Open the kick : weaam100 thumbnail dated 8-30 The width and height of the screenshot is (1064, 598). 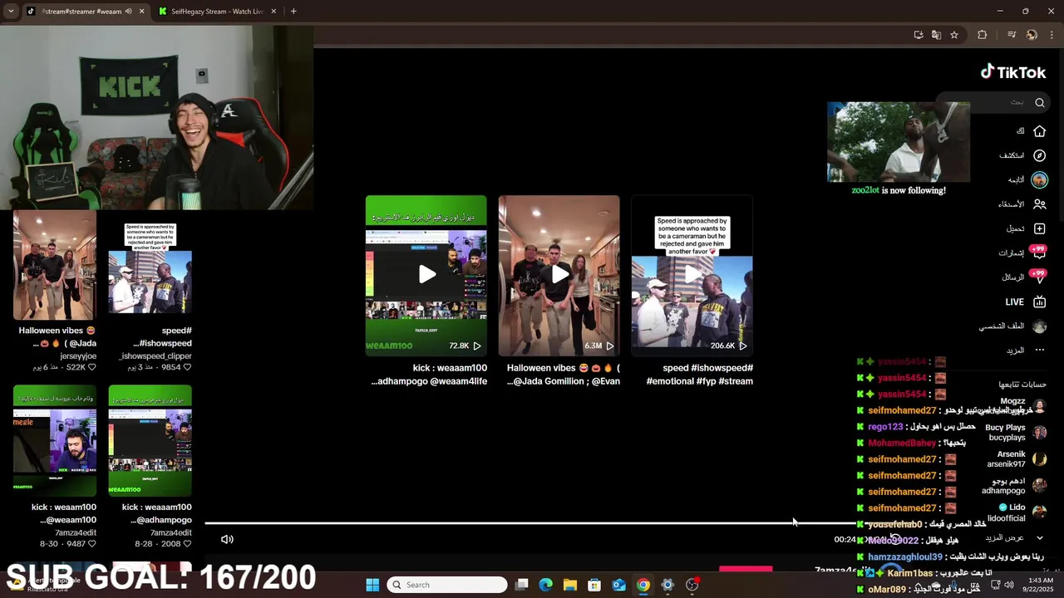tap(55, 441)
